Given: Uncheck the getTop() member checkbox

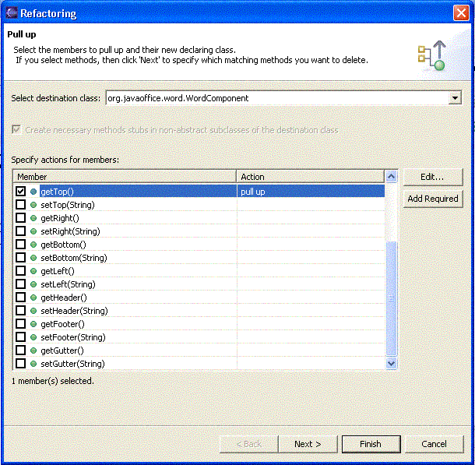Looking at the screenshot, I should click(x=21, y=192).
